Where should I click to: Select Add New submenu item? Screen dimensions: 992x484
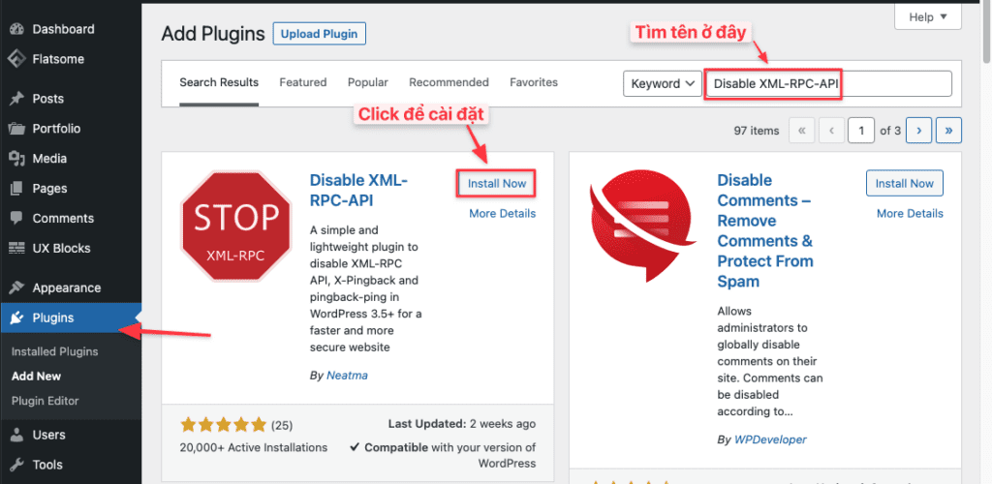tap(36, 376)
